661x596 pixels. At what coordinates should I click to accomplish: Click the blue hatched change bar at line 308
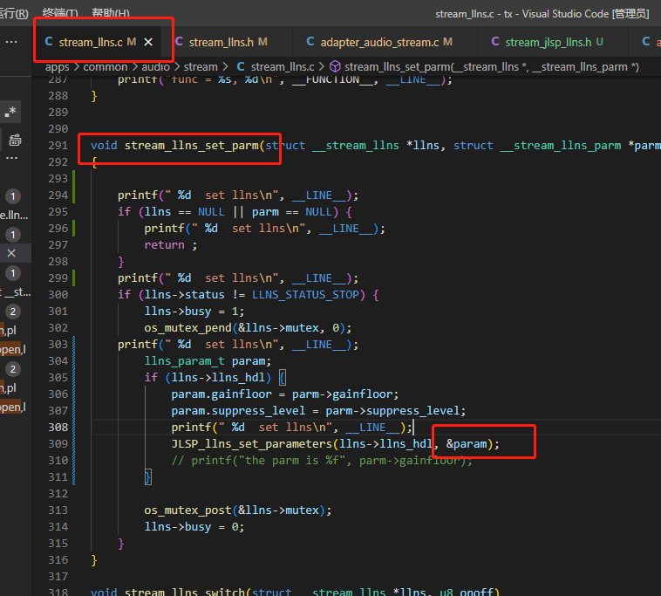(74, 427)
